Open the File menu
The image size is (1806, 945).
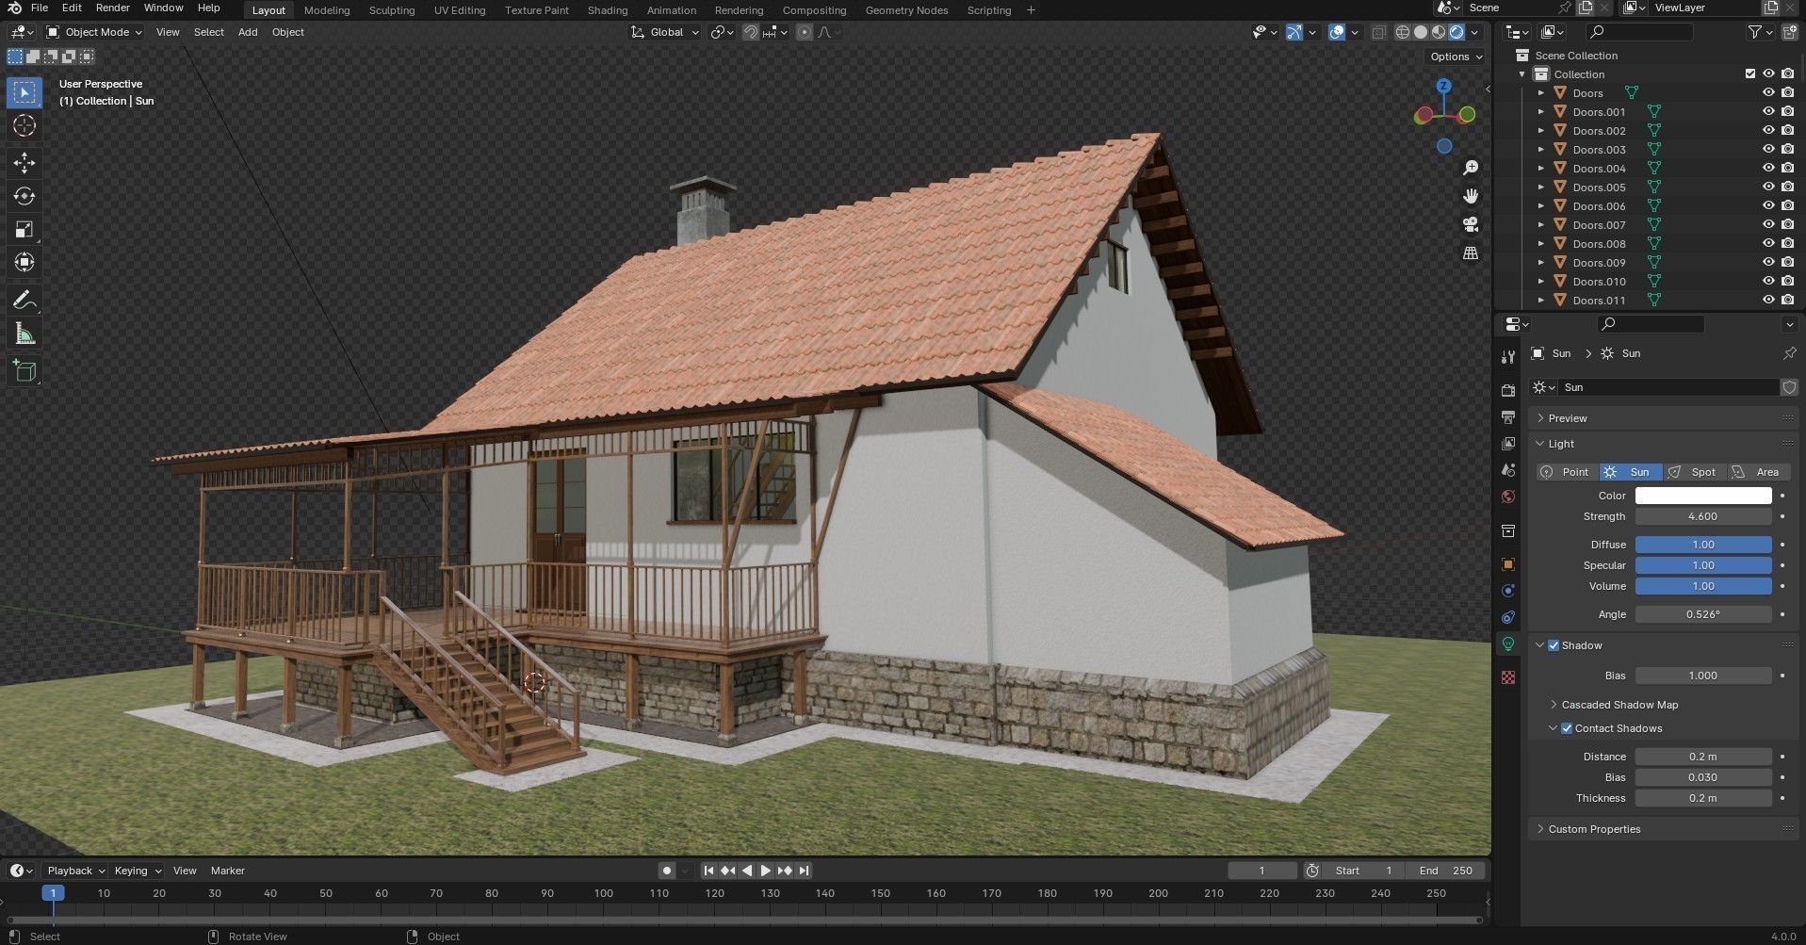(40, 8)
